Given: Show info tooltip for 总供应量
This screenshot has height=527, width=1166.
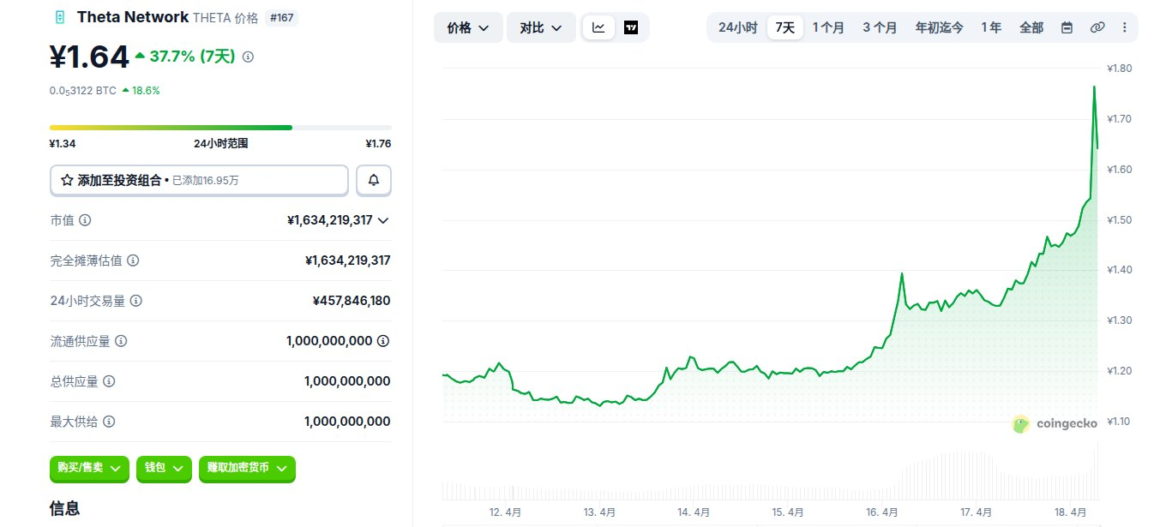Looking at the screenshot, I should 109,381.
